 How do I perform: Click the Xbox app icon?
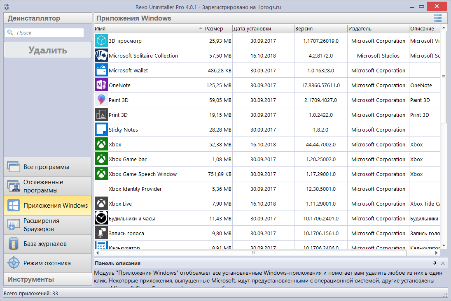pyautogui.click(x=101, y=144)
